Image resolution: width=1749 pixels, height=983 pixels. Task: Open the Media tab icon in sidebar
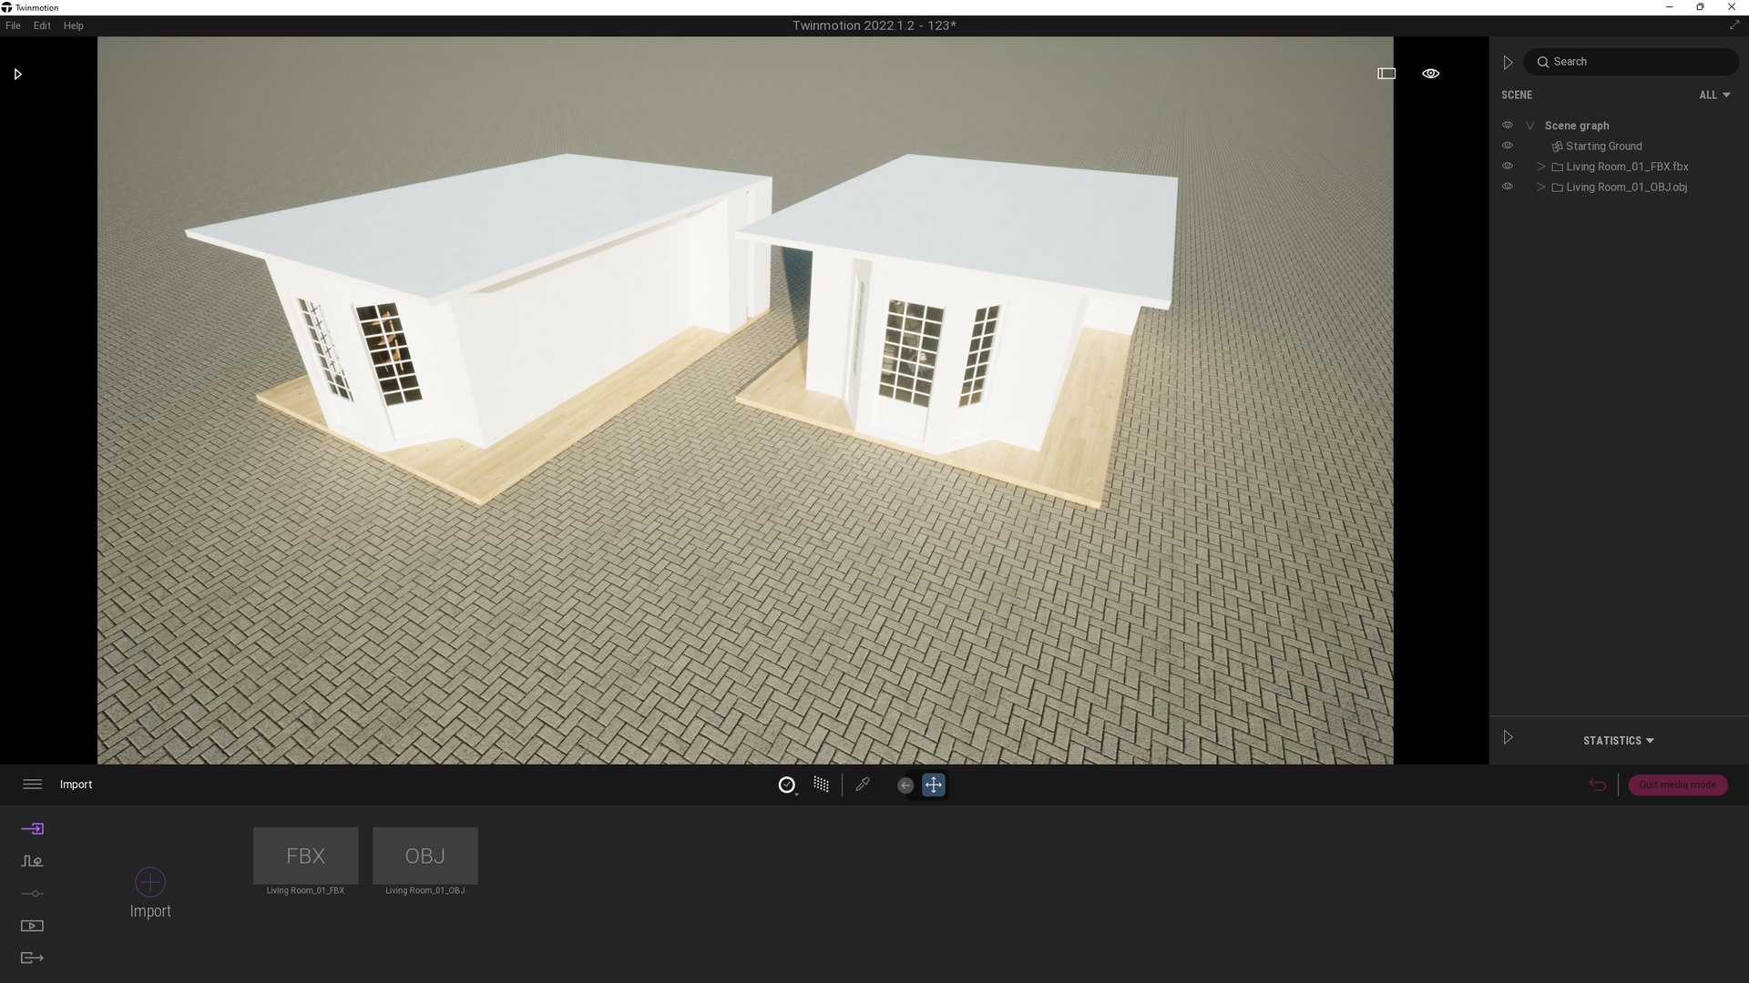(x=32, y=926)
